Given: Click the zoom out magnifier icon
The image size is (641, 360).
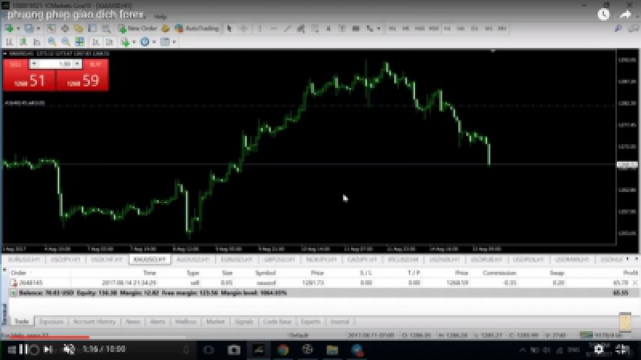Looking at the screenshot, I should pyautogui.click(x=66, y=42).
